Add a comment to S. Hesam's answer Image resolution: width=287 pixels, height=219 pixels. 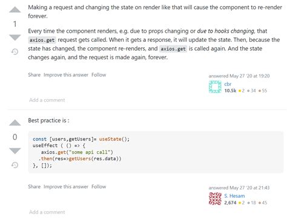pyautogui.click(x=47, y=212)
